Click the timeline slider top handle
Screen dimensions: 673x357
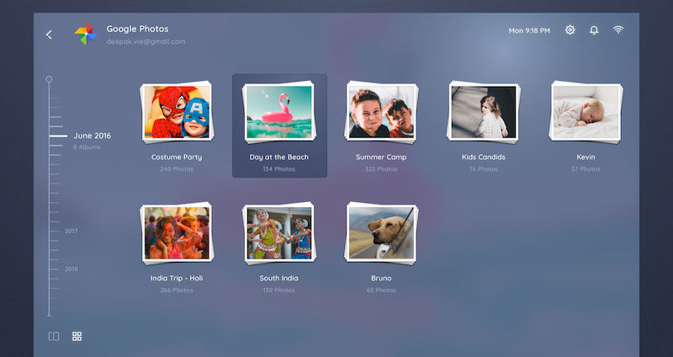(49, 79)
